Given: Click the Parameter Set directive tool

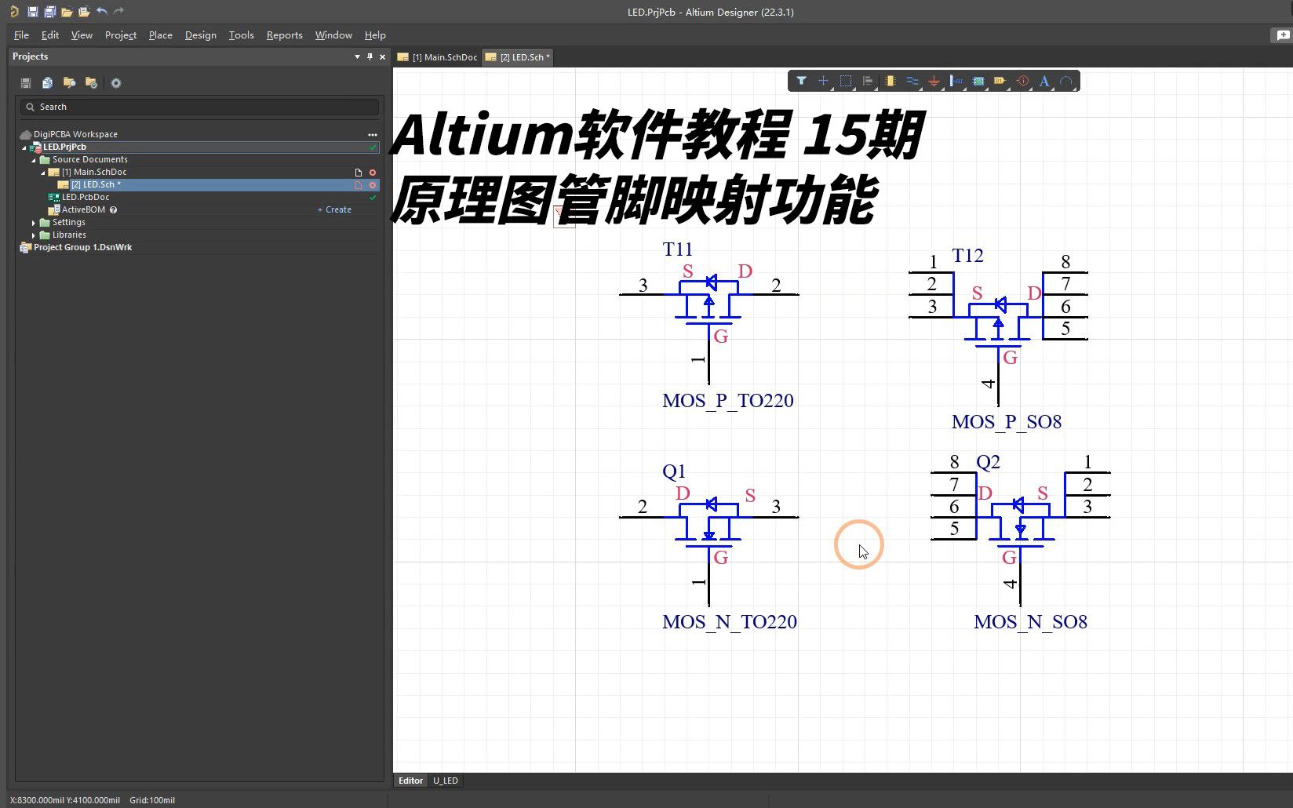Looking at the screenshot, I should pyautogui.click(x=1022, y=81).
